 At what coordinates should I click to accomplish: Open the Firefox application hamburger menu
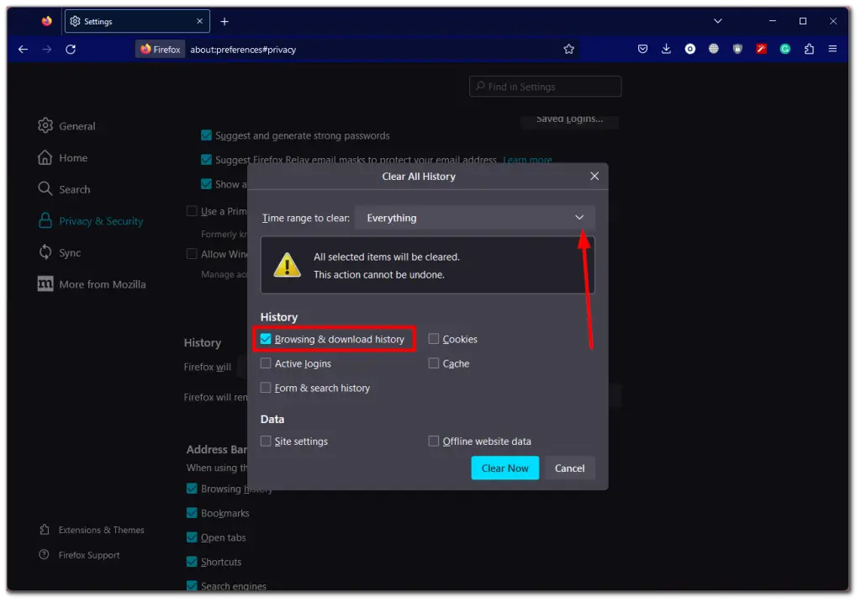tap(832, 49)
